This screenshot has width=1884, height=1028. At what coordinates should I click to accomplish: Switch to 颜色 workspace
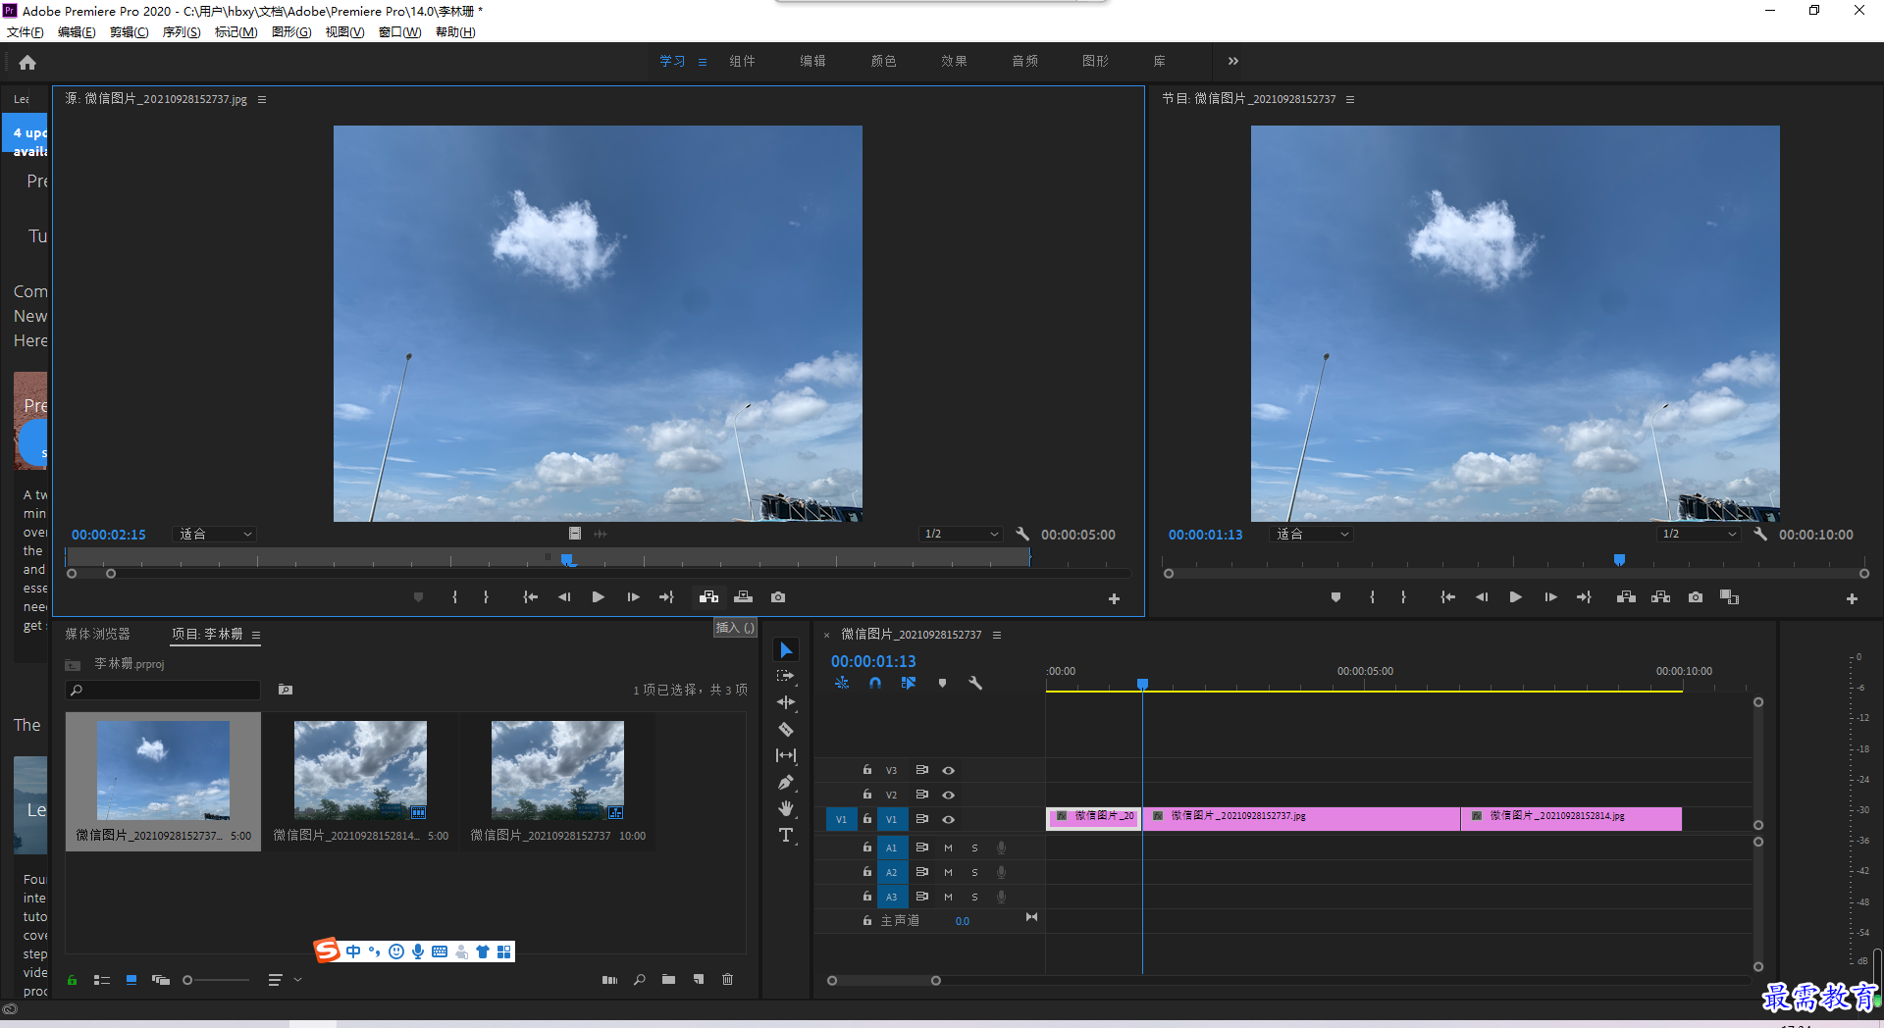883,61
